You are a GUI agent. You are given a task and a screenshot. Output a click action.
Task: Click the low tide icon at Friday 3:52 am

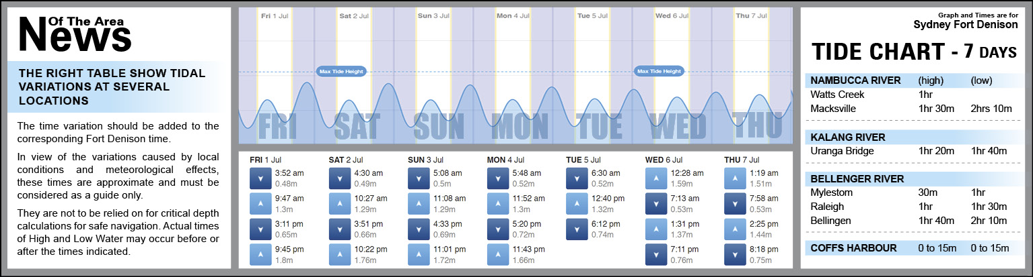tap(260, 178)
